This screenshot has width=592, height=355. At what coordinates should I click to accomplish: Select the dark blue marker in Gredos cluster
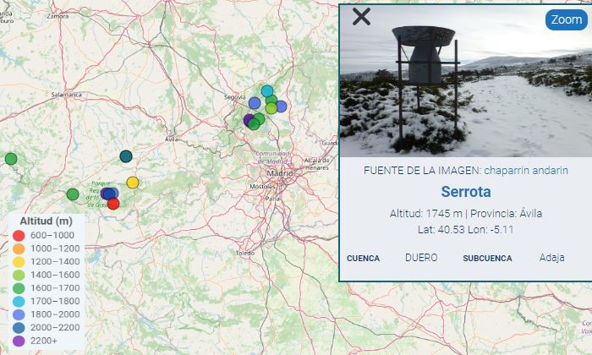[x=109, y=194]
